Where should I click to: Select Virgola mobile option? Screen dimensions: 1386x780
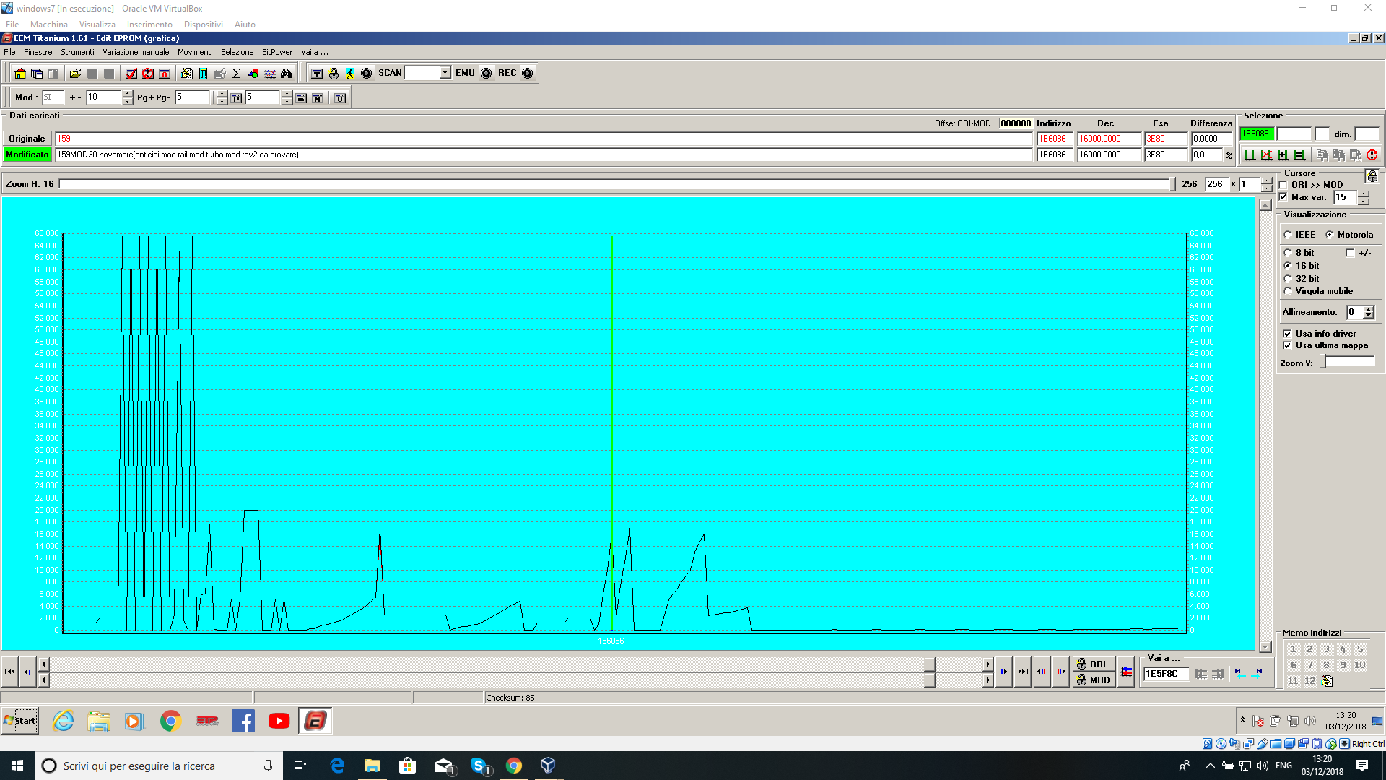point(1288,291)
